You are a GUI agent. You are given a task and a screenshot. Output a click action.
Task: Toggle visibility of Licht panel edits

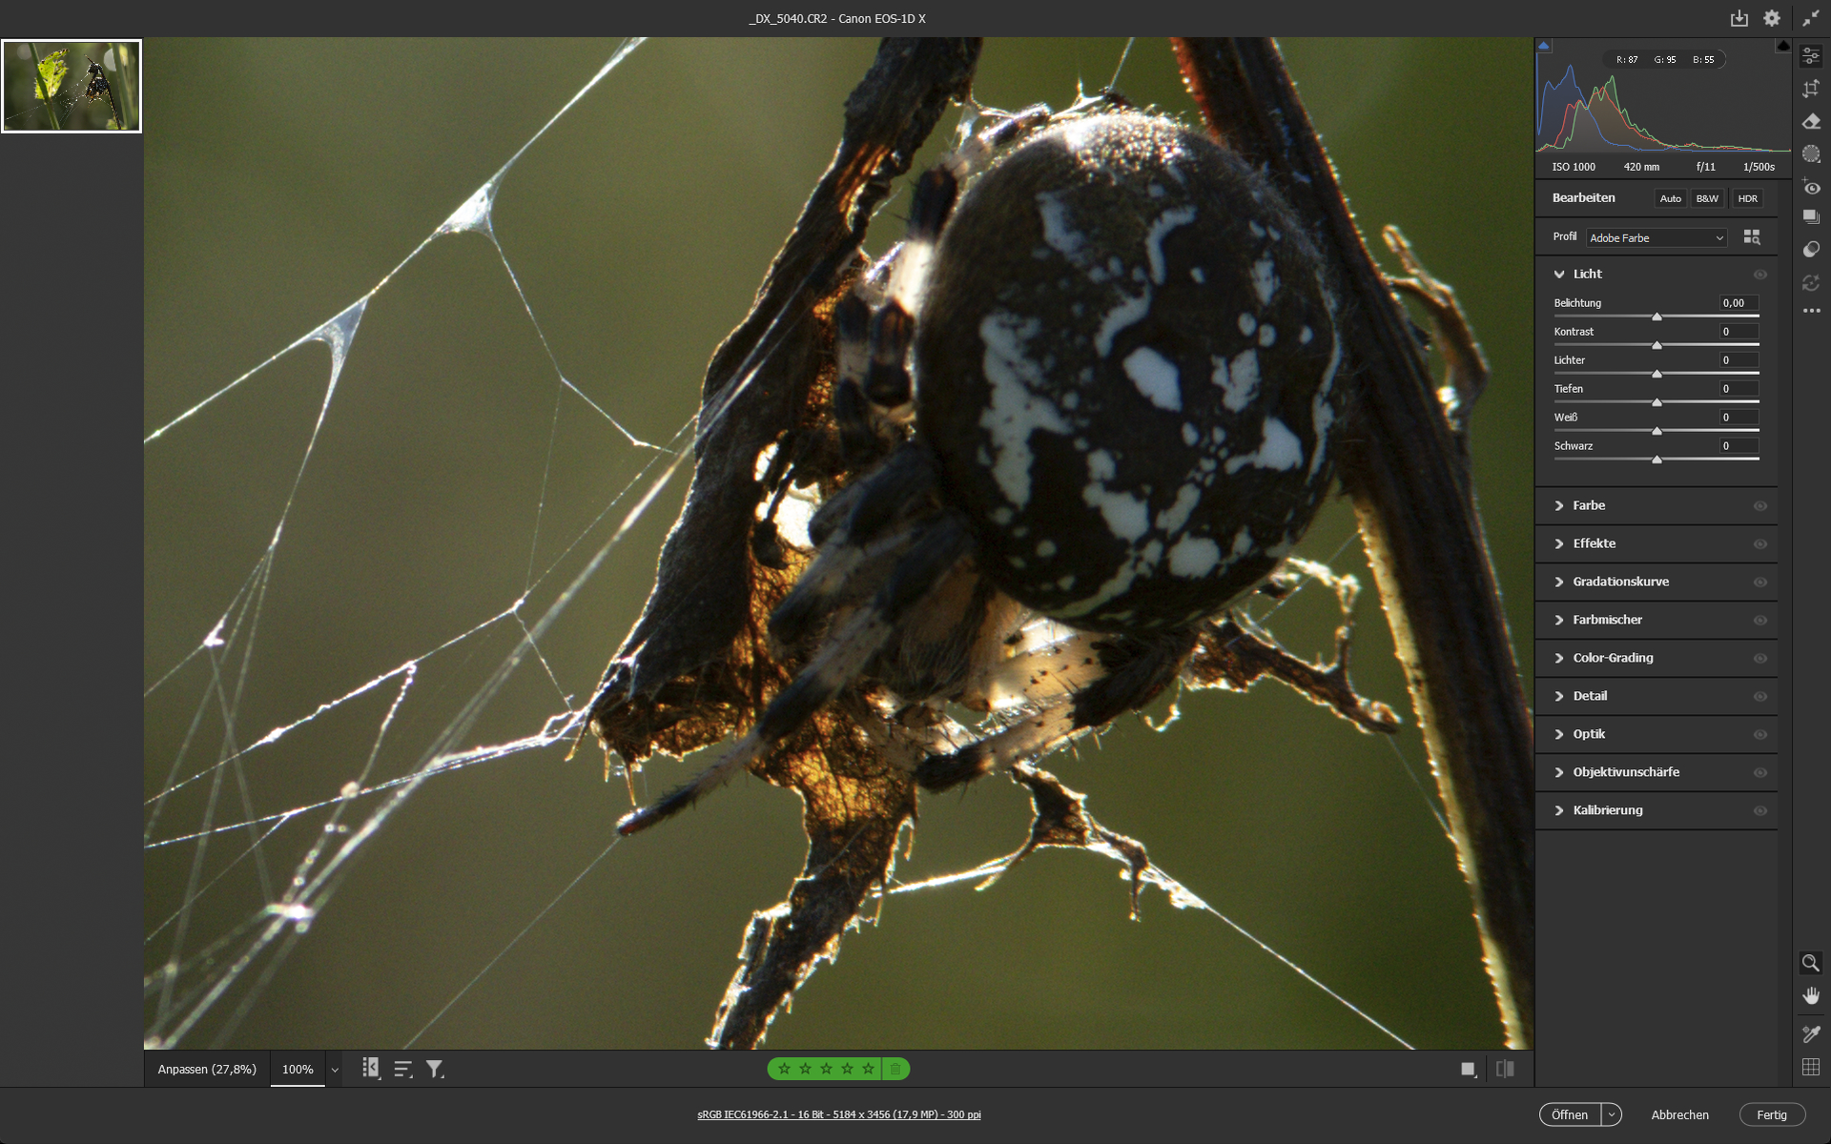pos(1759,275)
